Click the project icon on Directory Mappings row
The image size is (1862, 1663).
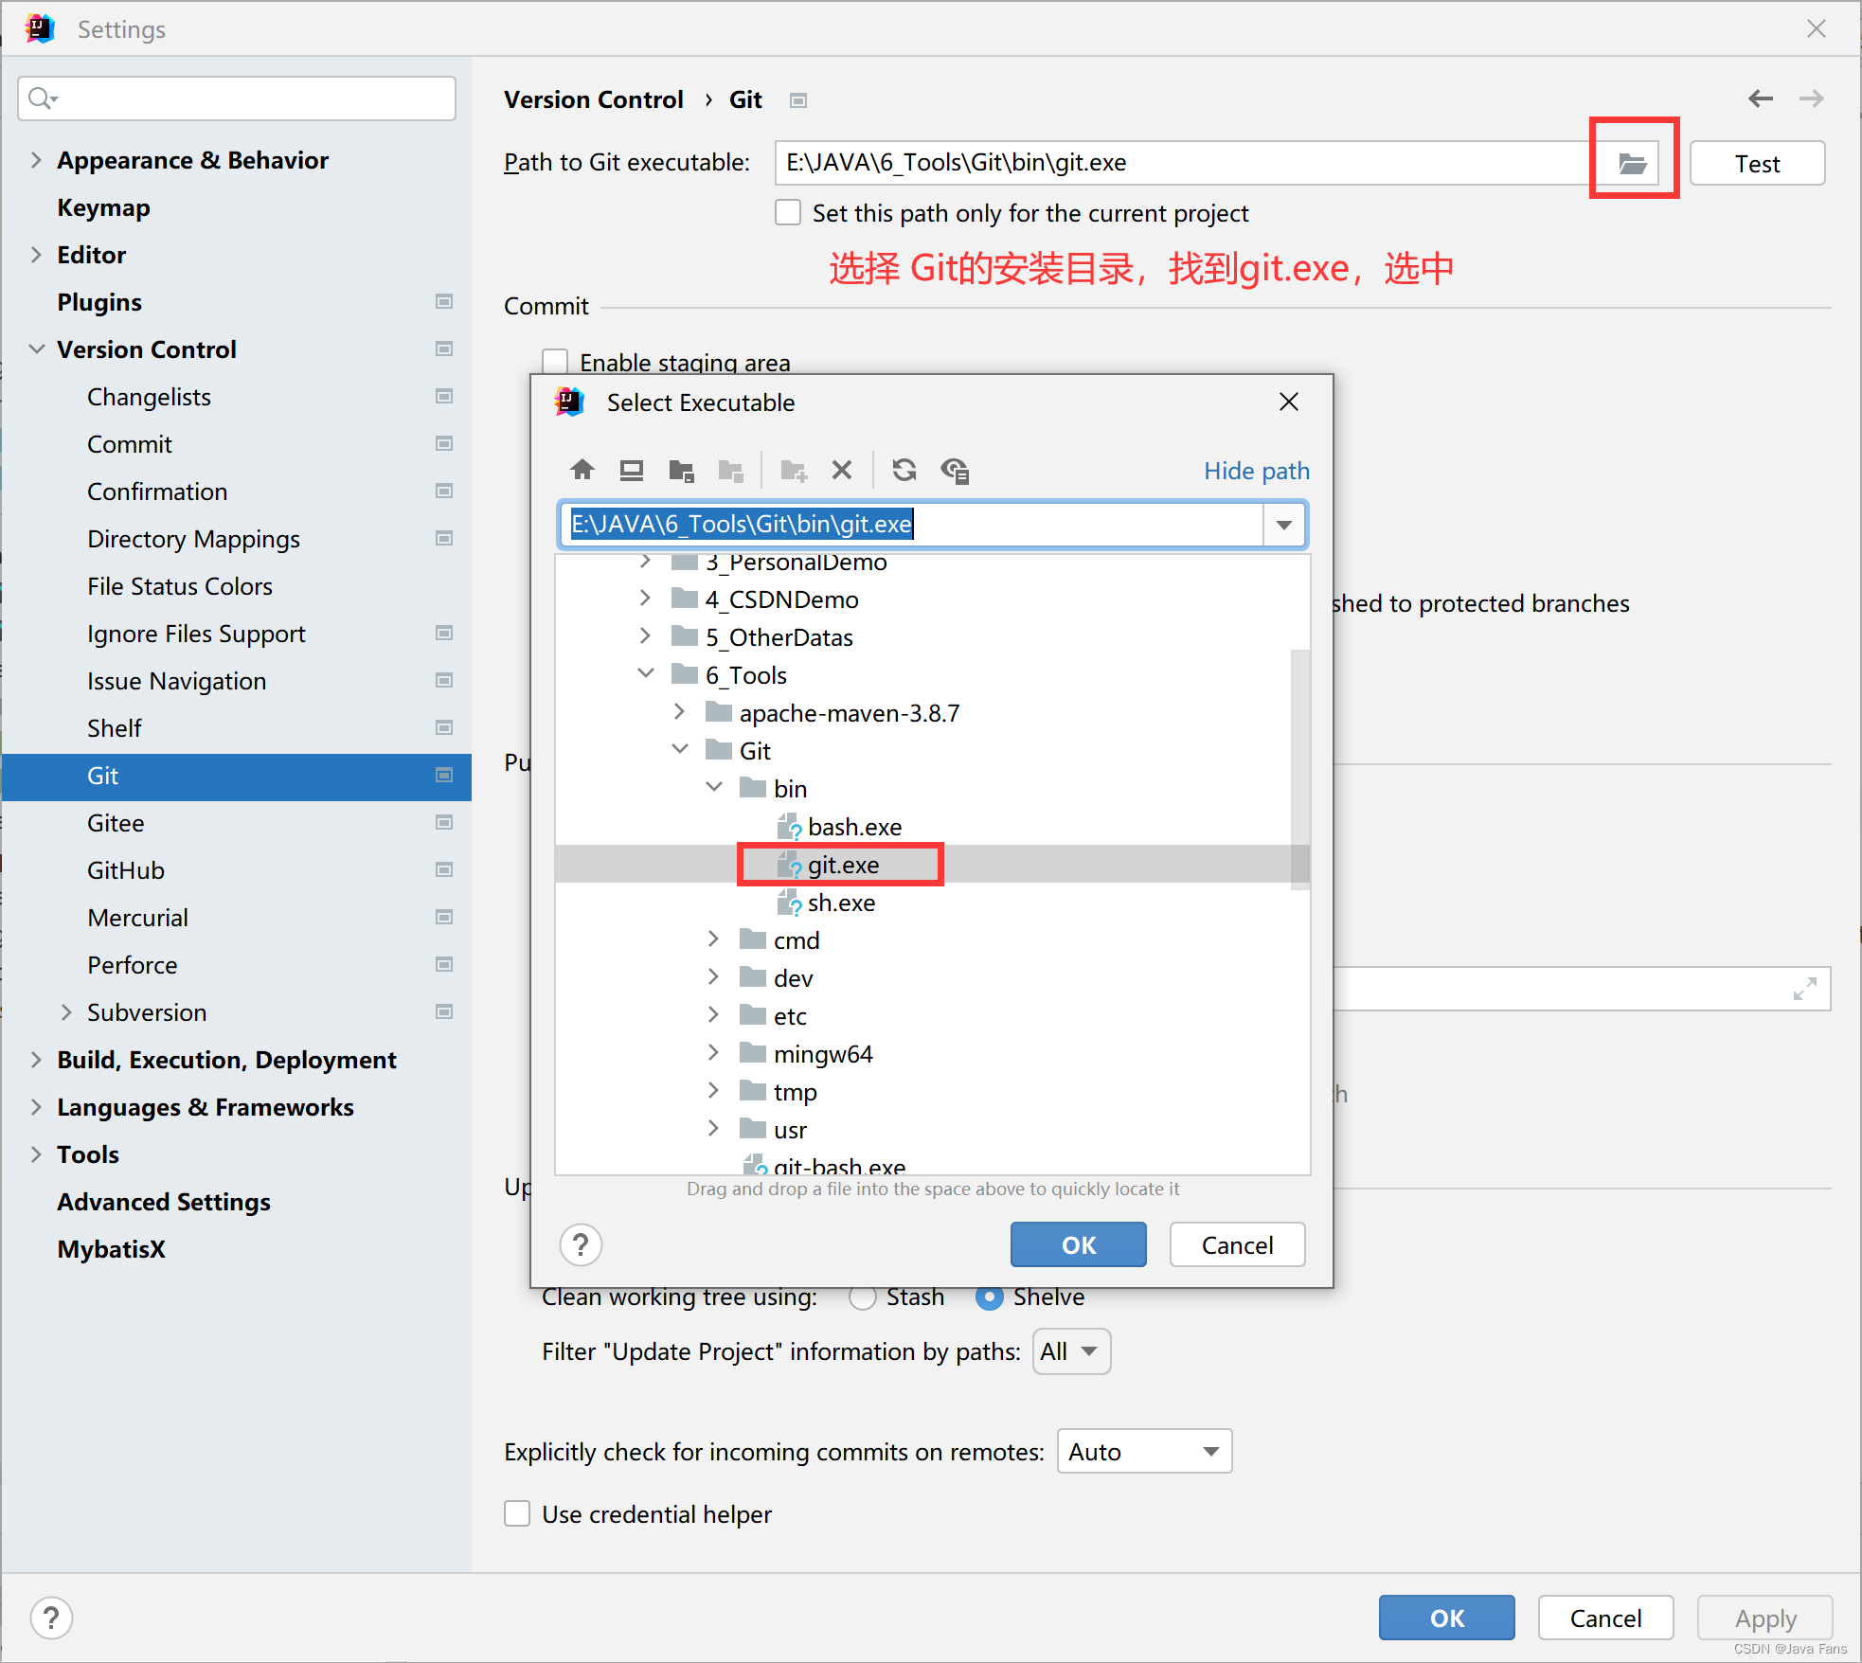coord(443,538)
